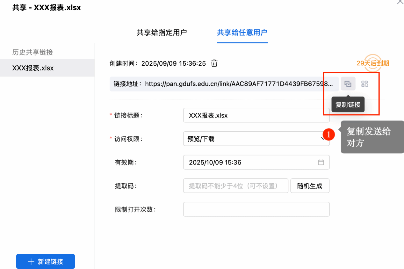Click the trash icon beside creation time
Image resolution: width=404 pixels, height=269 pixels.
coord(214,63)
